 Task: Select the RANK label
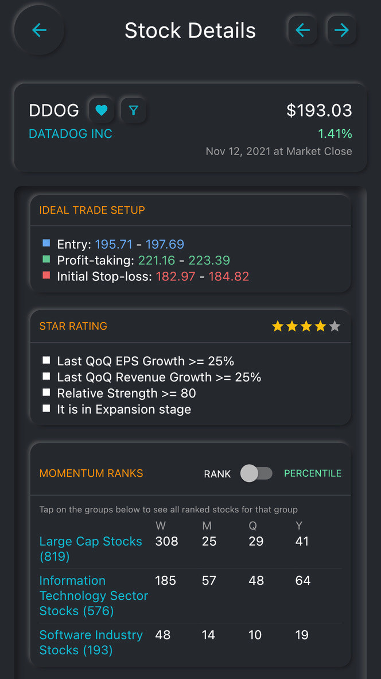point(217,474)
